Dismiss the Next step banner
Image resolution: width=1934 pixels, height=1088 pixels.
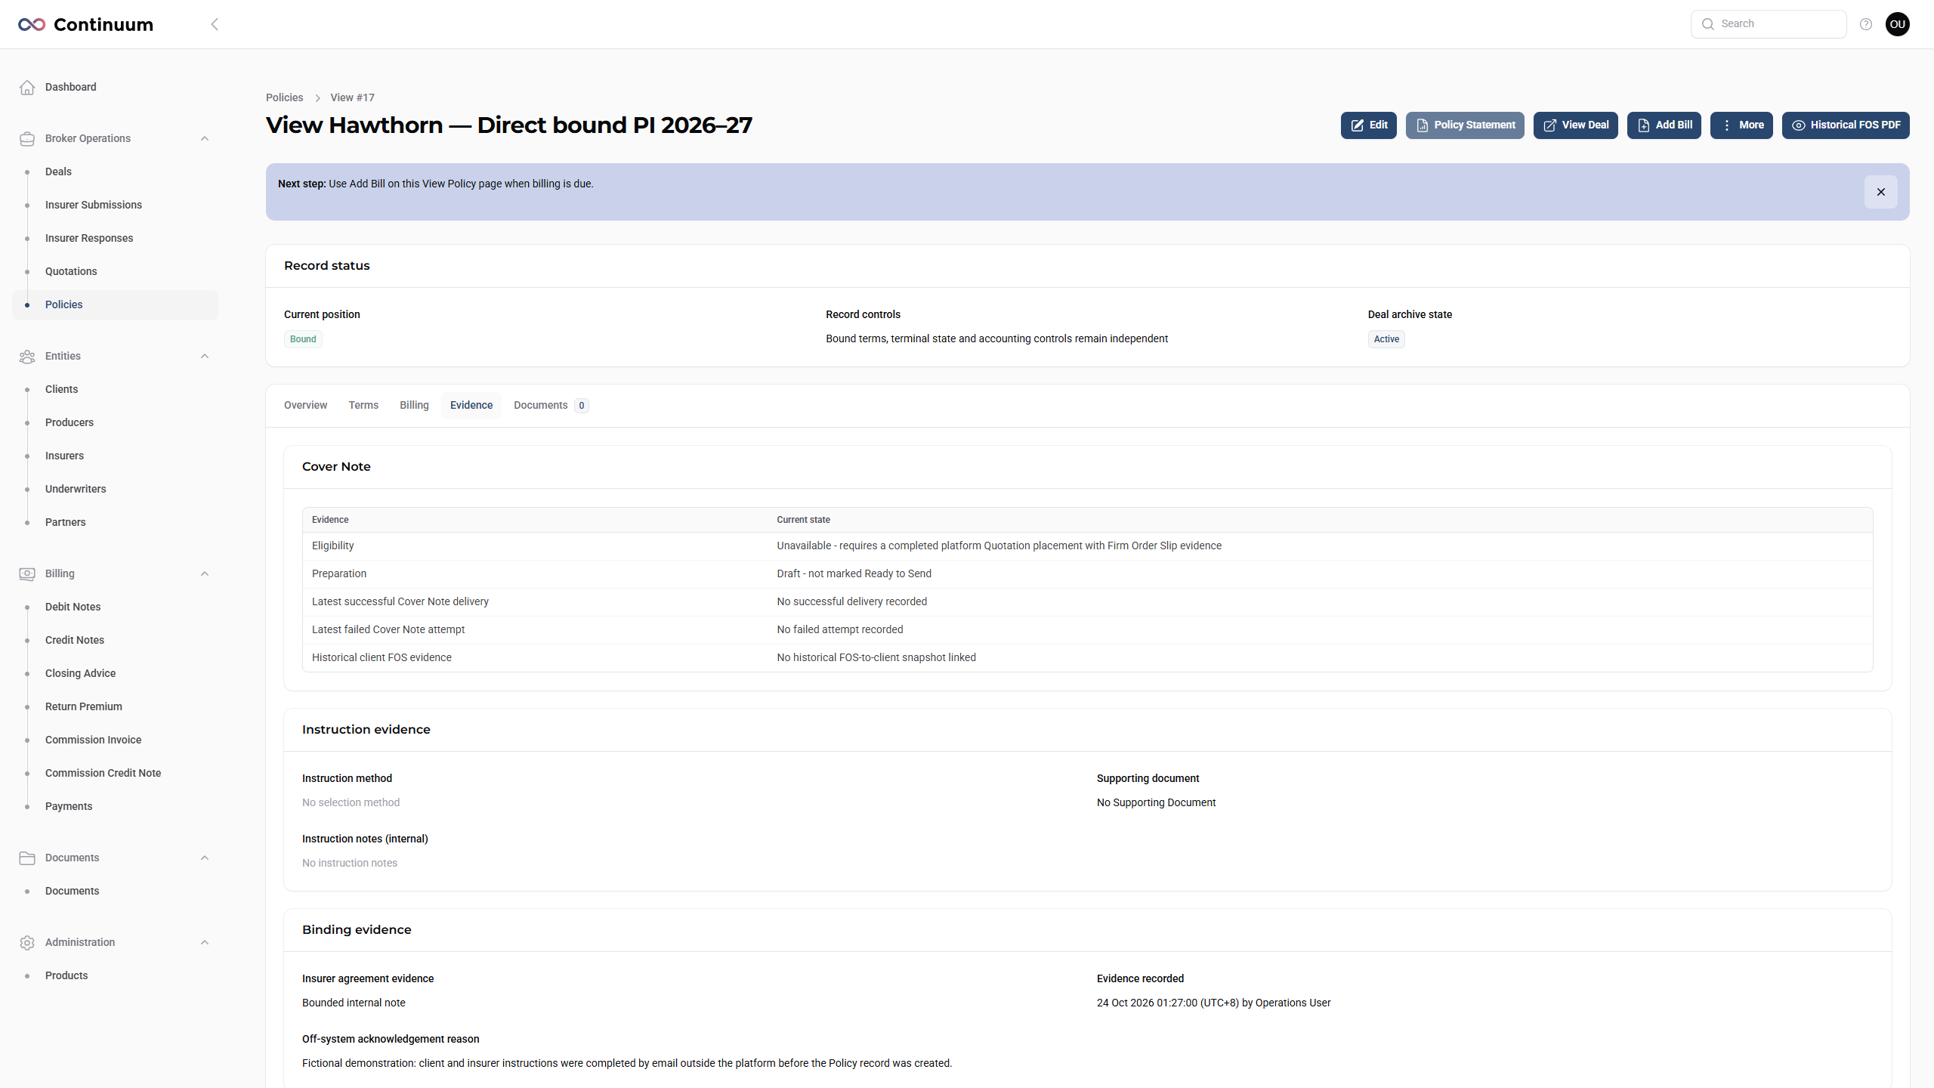click(1881, 192)
